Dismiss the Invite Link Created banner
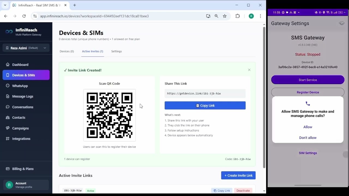The image size is (349, 196). click(249, 70)
